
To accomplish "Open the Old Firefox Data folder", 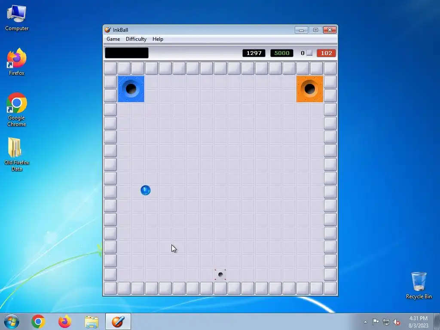I will click(17, 154).
